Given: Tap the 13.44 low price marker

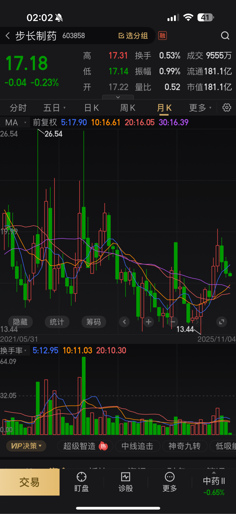Looking at the screenshot, I should point(185,329).
